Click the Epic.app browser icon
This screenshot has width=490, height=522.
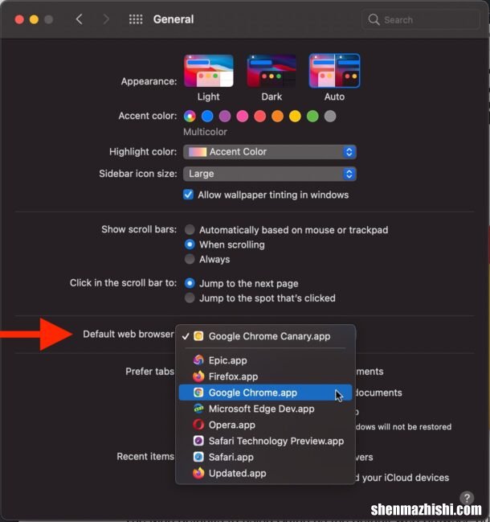198,360
